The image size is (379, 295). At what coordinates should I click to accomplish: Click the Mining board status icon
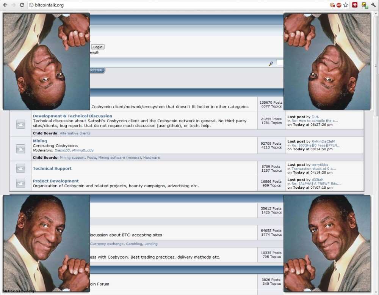tap(20, 149)
